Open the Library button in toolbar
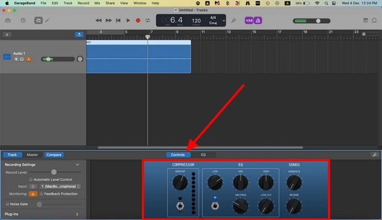This screenshot has width=382, height=220. pos(8,20)
